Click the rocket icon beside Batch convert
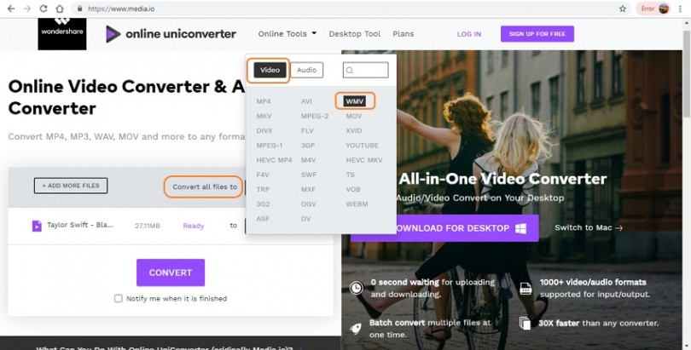 356,328
